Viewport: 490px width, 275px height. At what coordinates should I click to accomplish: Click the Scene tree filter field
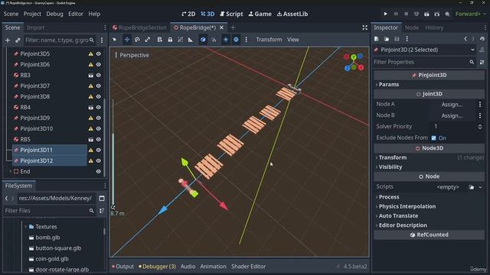click(x=60, y=40)
